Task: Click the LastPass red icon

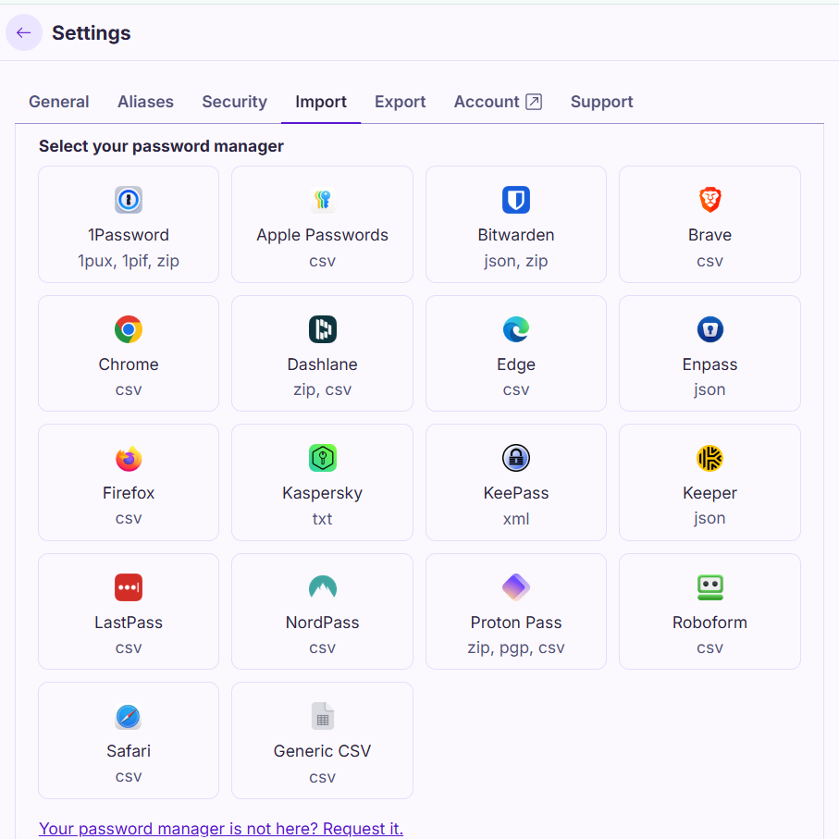Action: point(129,587)
